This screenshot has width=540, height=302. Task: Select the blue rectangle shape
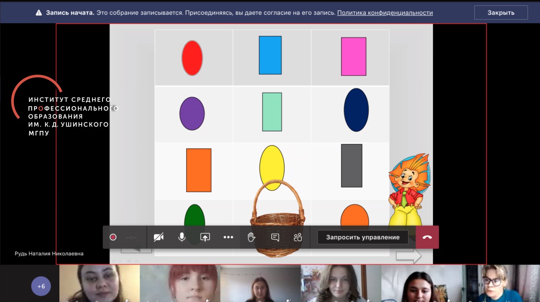[x=270, y=55]
